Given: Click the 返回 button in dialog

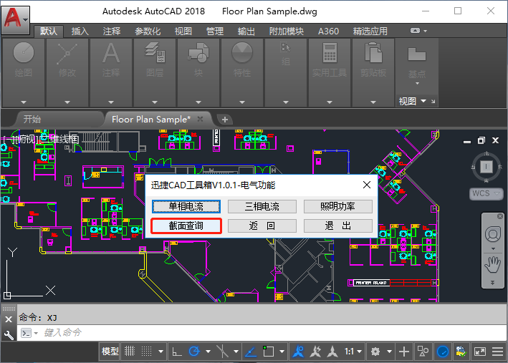Looking at the screenshot, I should coord(262,226).
